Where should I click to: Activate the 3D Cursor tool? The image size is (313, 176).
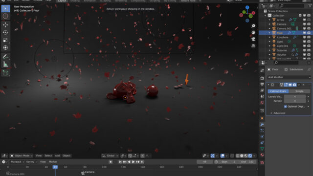(x=5, y=16)
